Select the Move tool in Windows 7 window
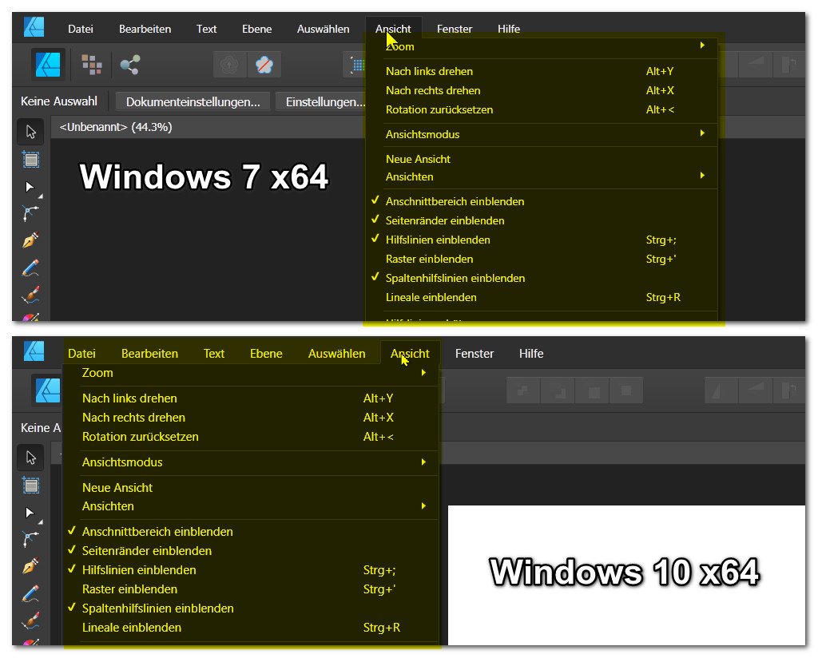This screenshot has height=658, width=818. [31, 132]
